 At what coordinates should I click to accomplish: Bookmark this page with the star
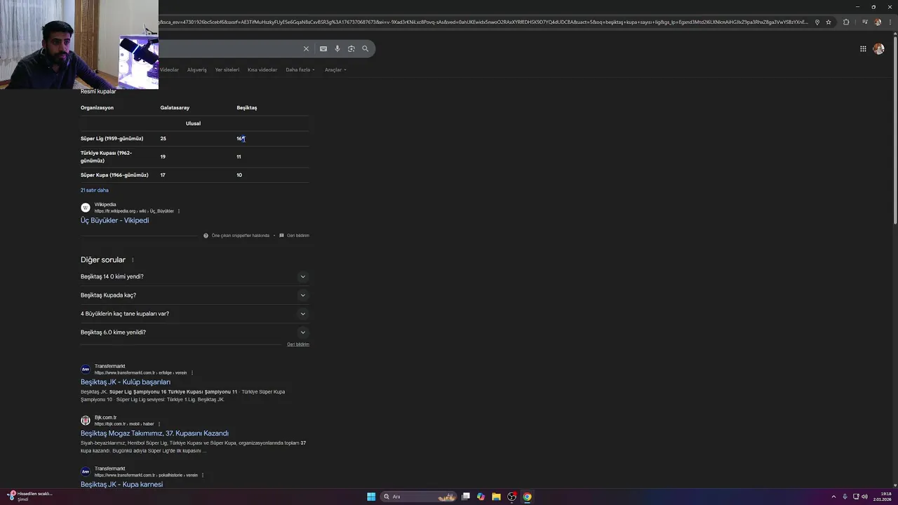[829, 22]
